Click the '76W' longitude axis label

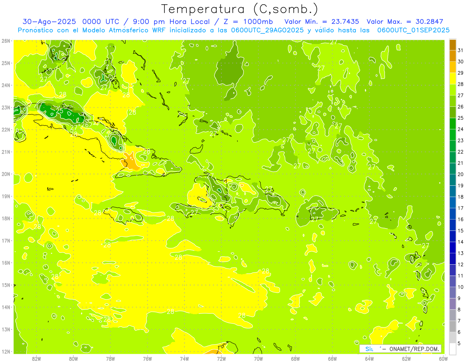pyautogui.click(x=148, y=358)
